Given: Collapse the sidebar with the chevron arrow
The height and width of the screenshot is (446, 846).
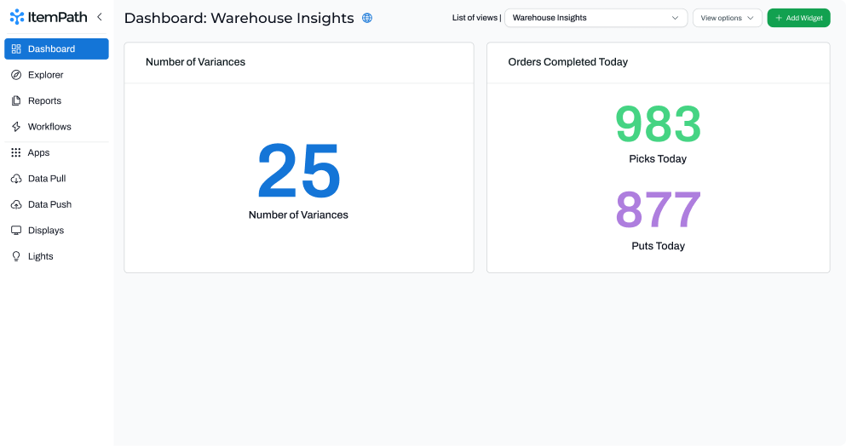Looking at the screenshot, I should (100, 17).
